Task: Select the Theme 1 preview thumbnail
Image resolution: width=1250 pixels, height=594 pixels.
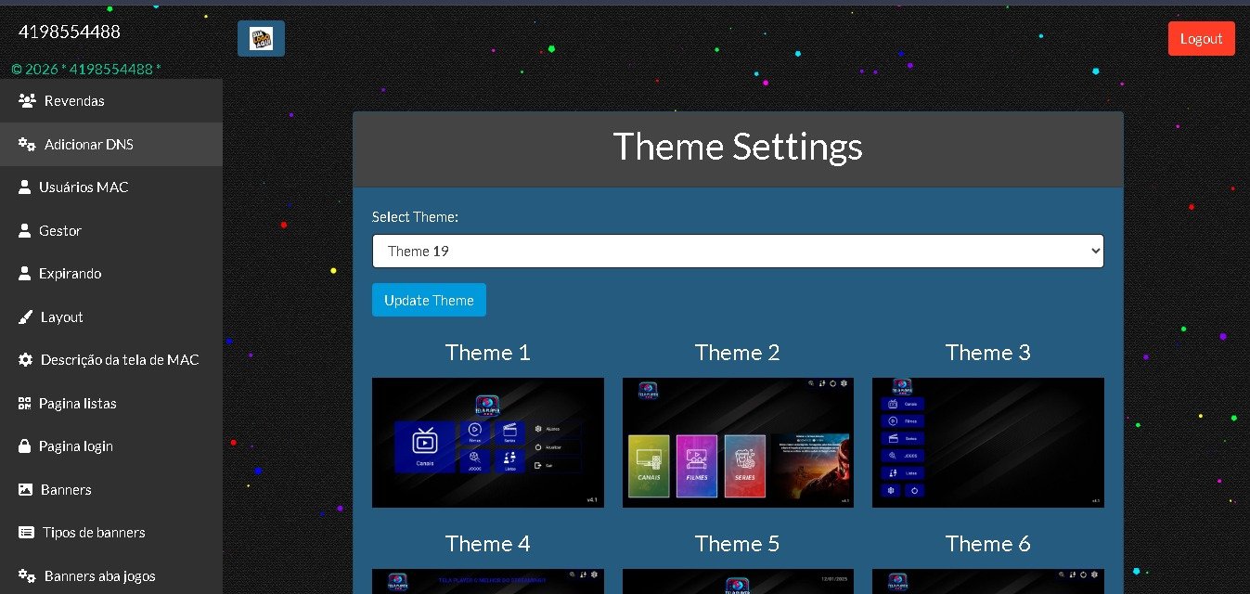Action: (x=487, y=443)
